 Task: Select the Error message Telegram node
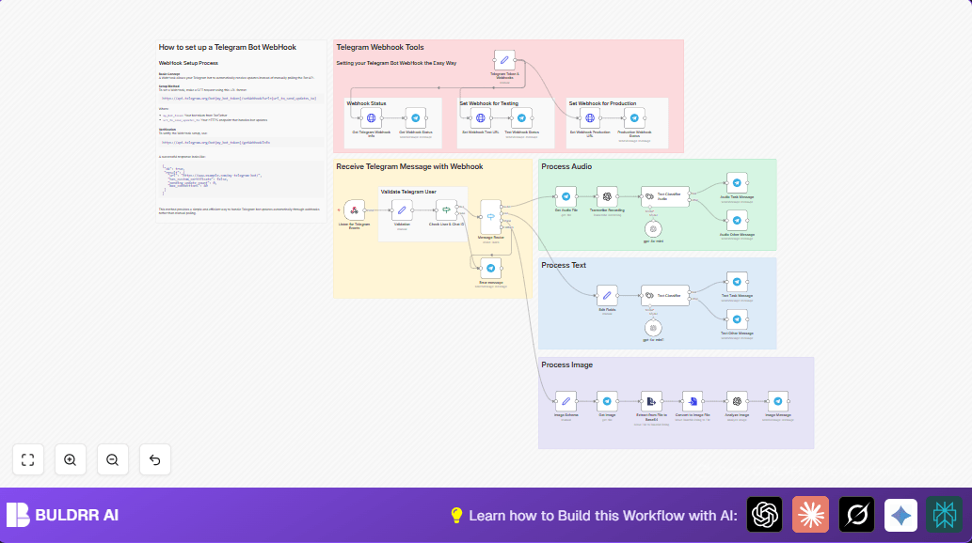[491, 268]
